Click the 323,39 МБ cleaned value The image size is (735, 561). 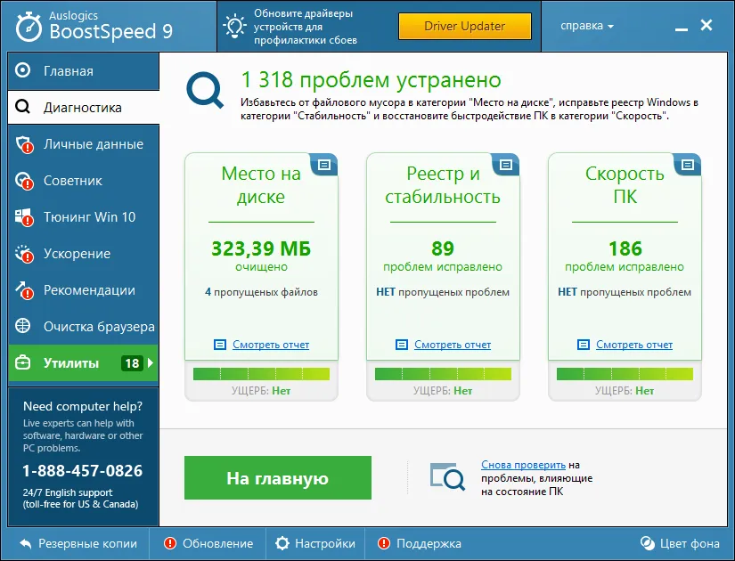click(x=261, y=248)
